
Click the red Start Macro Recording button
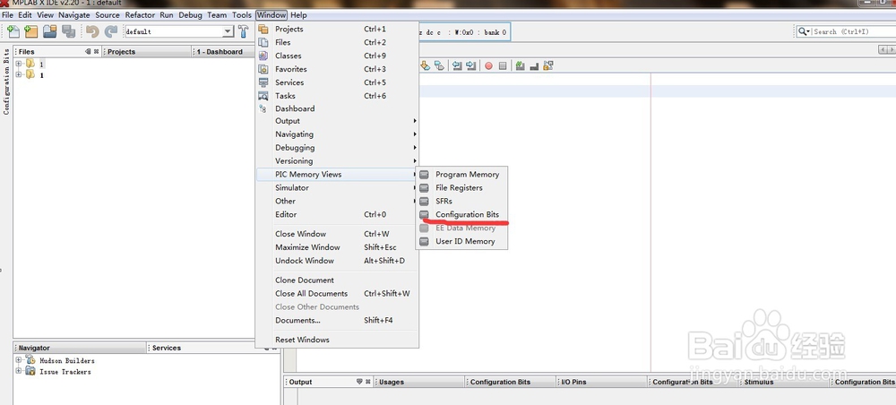click(x=488, y=65)
